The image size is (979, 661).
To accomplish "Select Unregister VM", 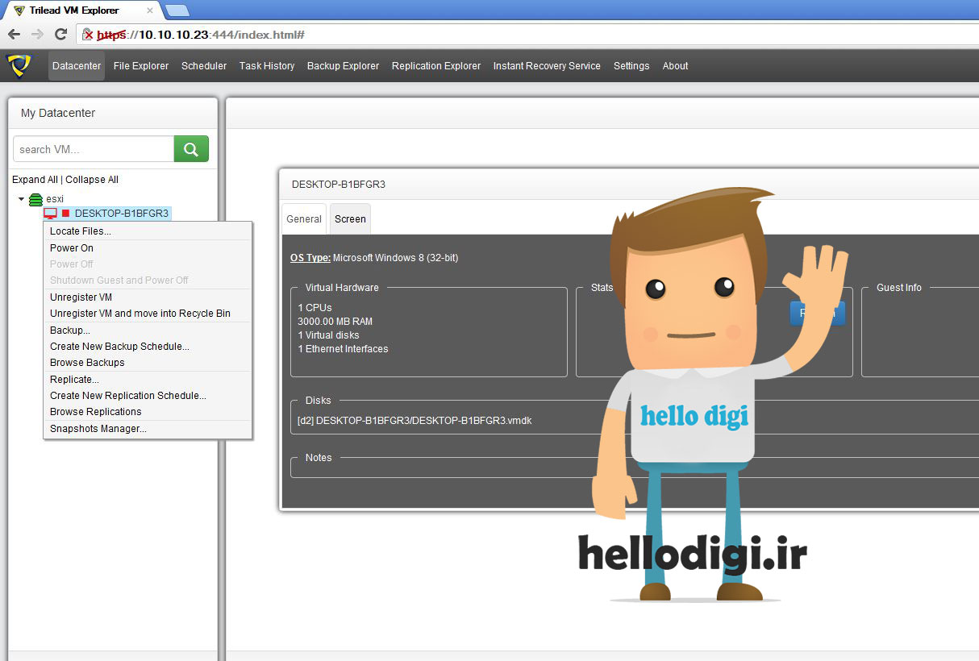I will coord(148,297).
